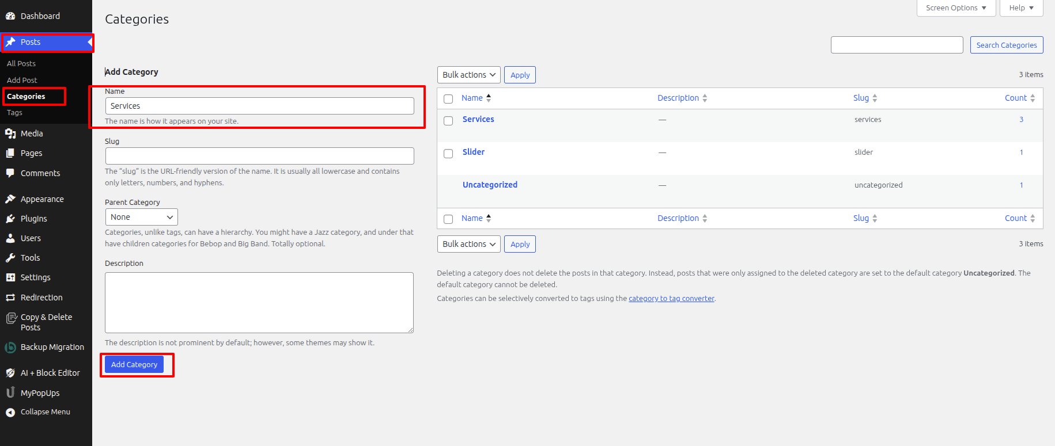The height and width of the screenshot is (446, 1055).
Task: Click the Media icon in sidebar
Action: click(x=10, y=134)
